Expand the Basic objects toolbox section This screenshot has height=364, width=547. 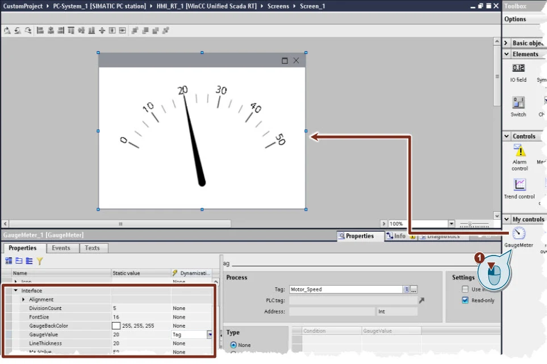(506, 43)
